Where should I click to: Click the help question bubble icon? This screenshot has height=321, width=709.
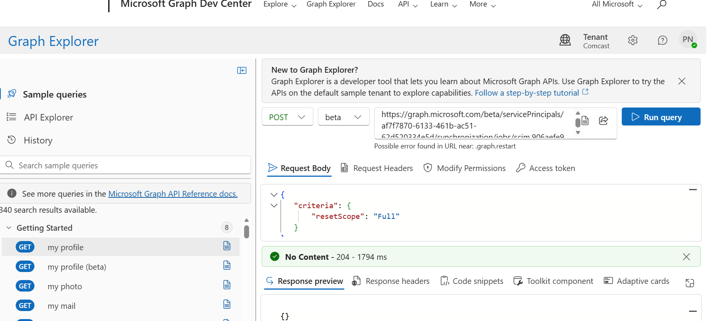coord(662,40)
